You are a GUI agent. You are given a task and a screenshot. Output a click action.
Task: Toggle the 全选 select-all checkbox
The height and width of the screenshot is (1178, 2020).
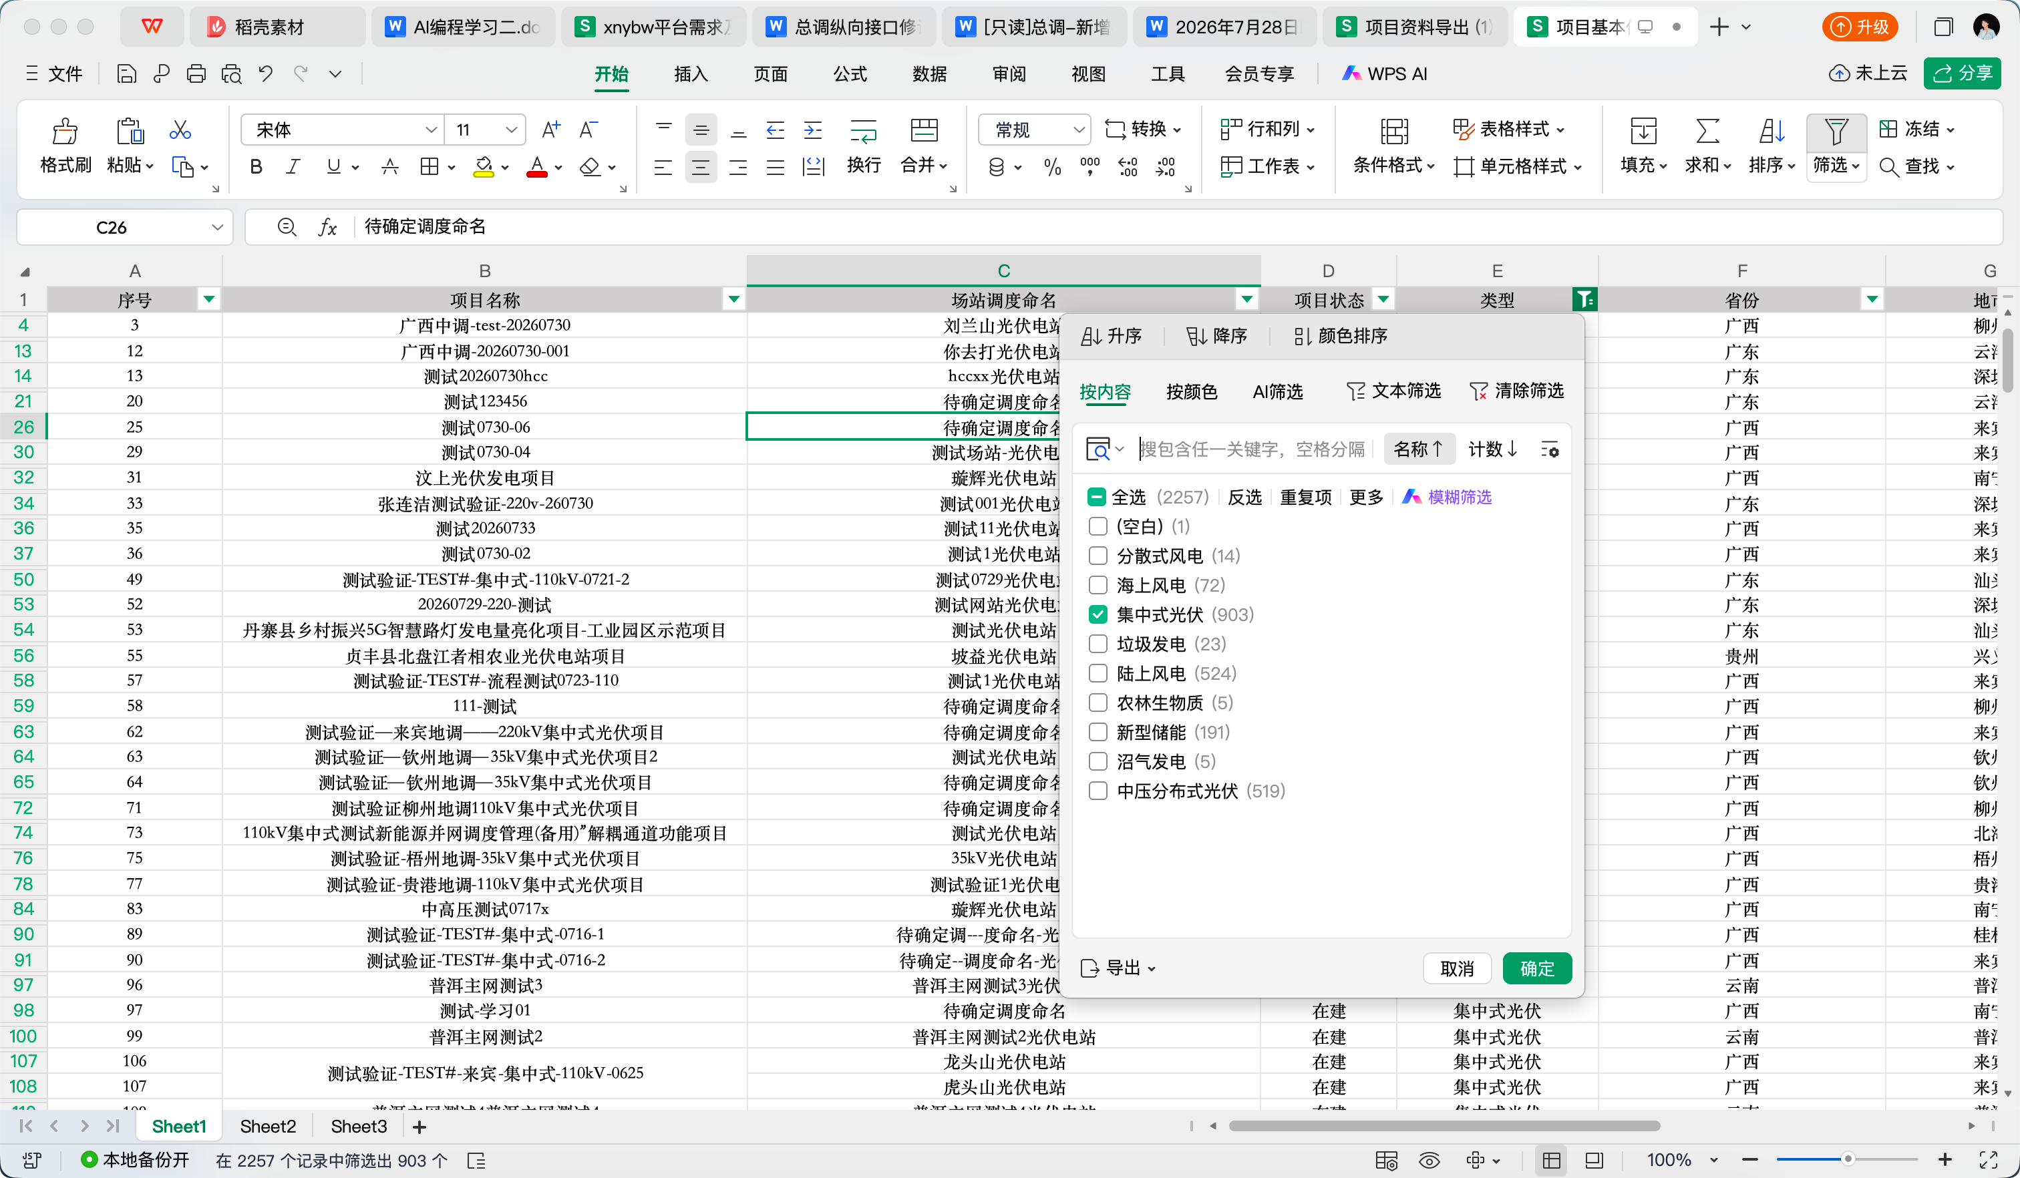click(1097, 497)
